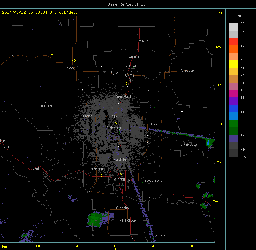The image size is (256, 250).
Task: Click the RedDeer city label
Action: click(131, 76)
